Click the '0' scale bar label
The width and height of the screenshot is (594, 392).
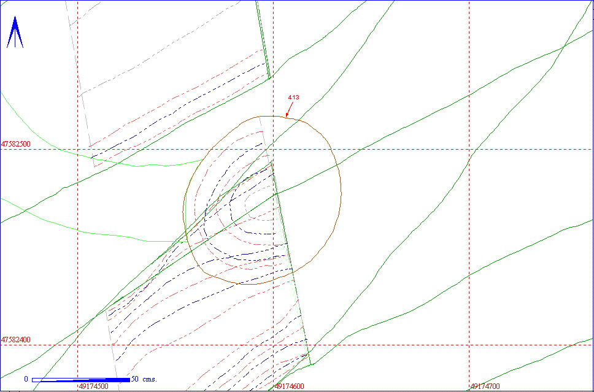(26, 379)
